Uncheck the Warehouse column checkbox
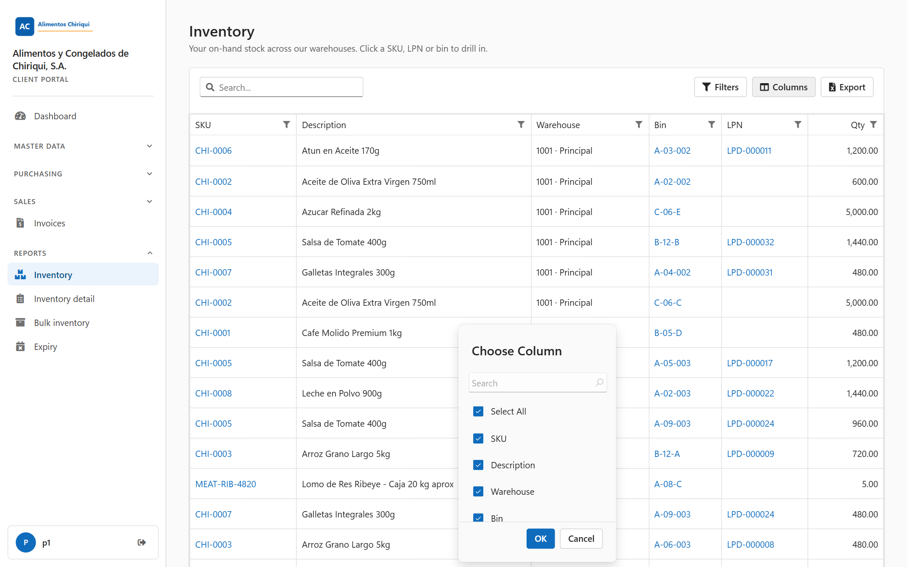This screenshot has height=567, width=907. click(x=478, y=491)
